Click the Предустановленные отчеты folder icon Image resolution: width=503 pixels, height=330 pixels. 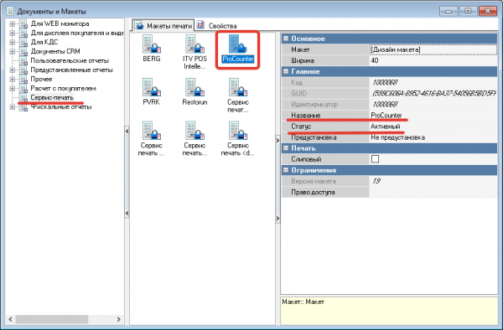pos(23,70)
